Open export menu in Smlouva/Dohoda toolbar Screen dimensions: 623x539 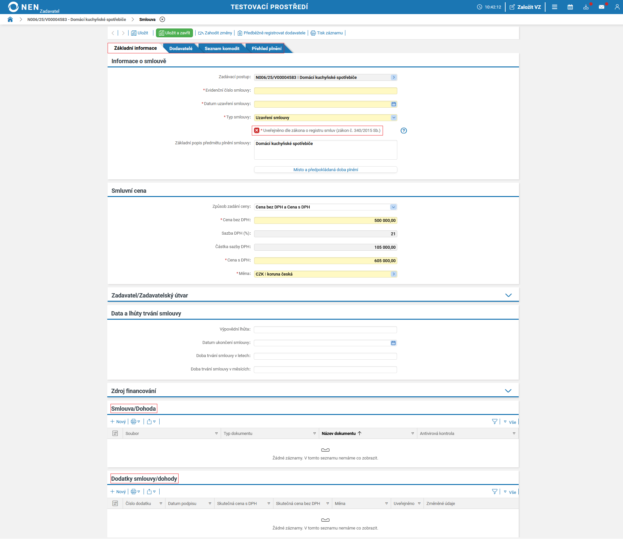151,422
